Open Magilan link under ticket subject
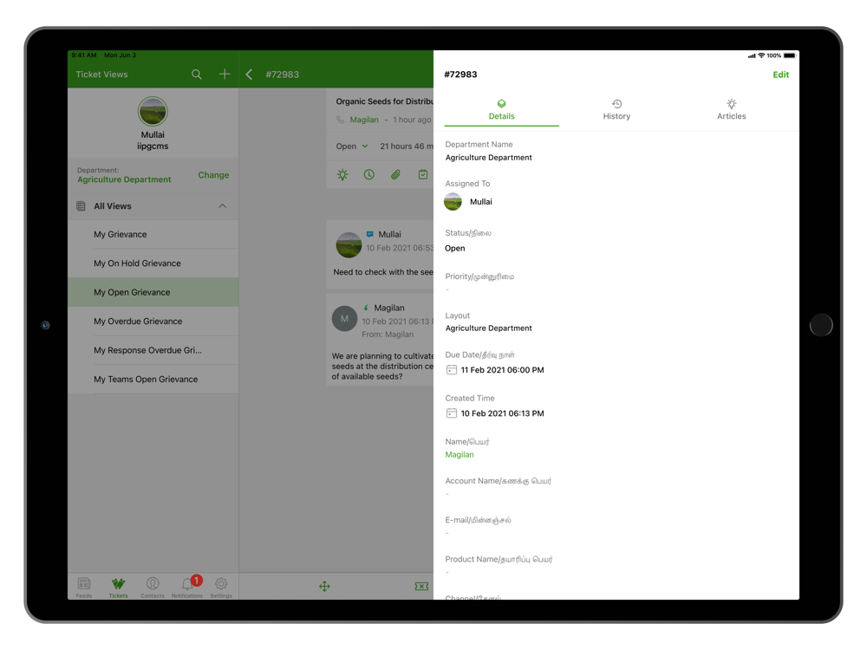This screenshot has width=867, height=650. [364, 120]
